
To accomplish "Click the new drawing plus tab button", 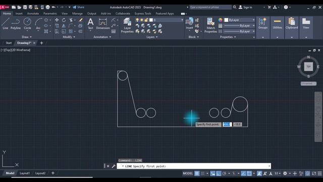I will [x=41, y=43].
